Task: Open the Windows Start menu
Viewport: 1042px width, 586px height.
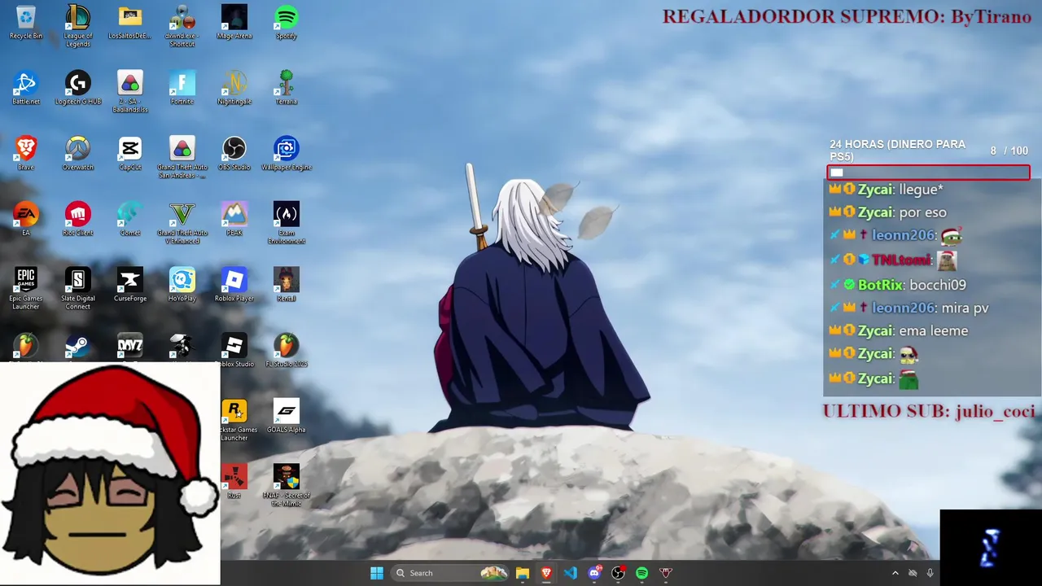Action: [x=377, y=573]
